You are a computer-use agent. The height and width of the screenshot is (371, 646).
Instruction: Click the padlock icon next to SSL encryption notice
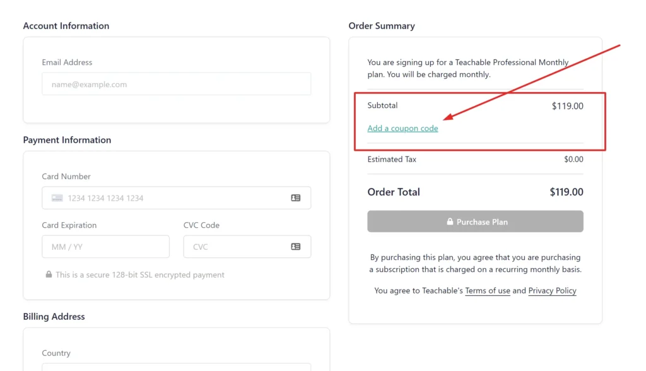point(49,274)
